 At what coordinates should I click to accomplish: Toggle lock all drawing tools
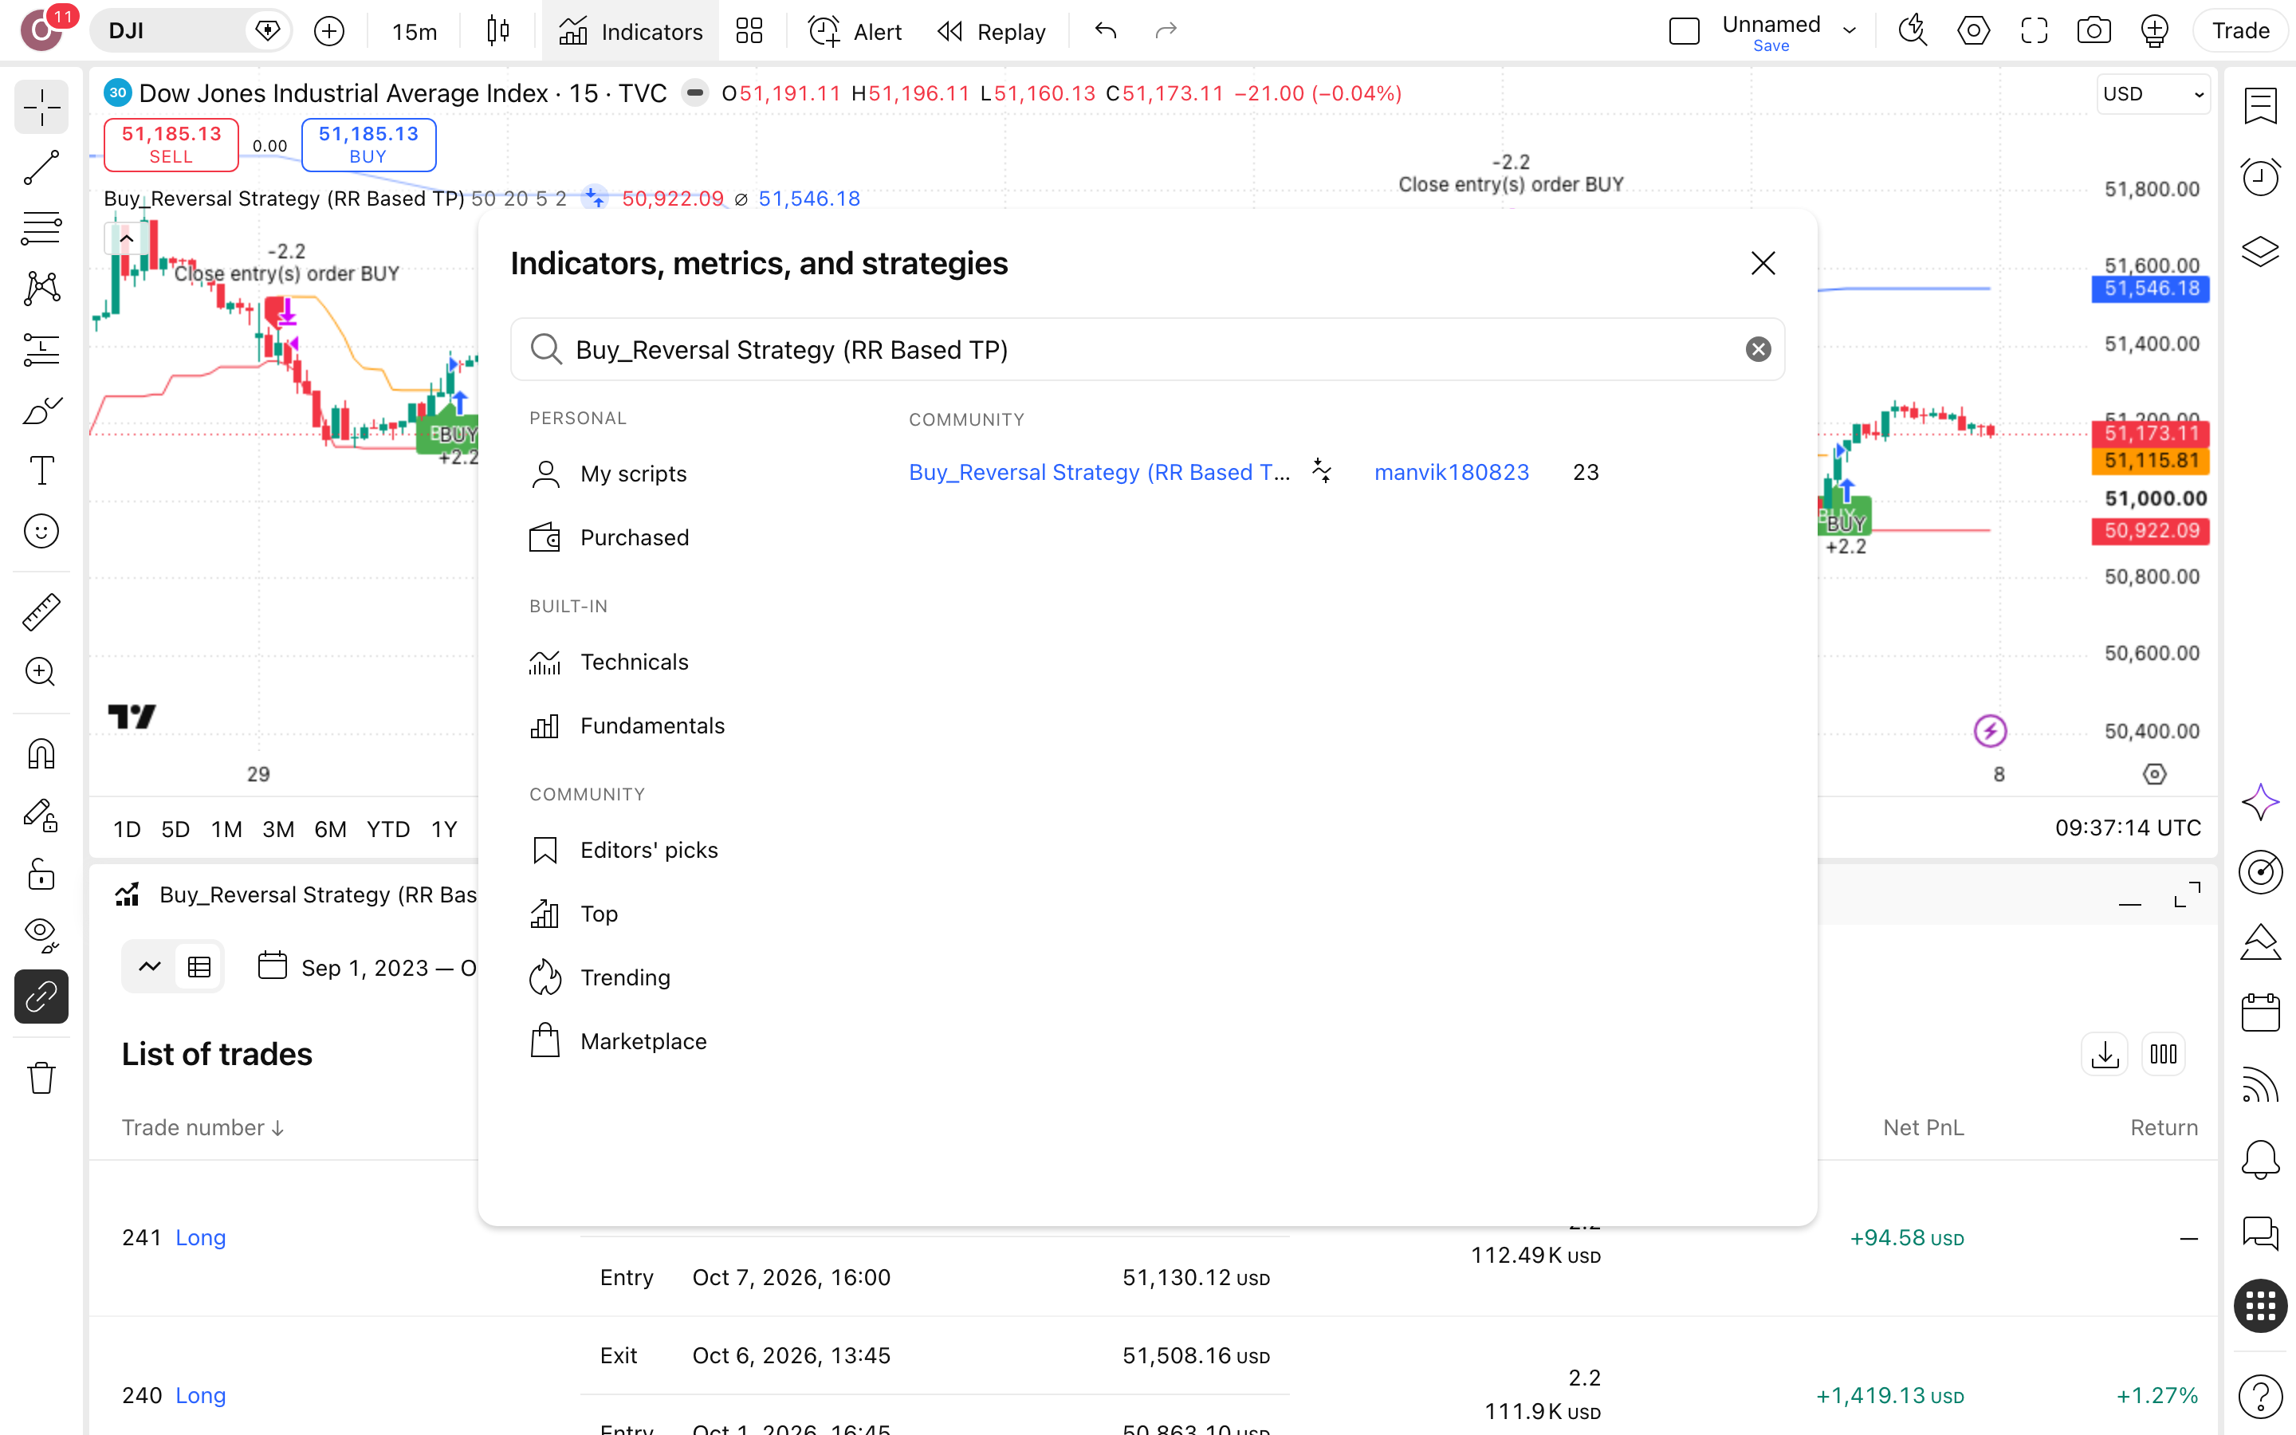(x=41, y=875)
